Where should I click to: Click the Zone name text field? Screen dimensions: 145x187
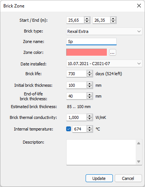point(91,42)
